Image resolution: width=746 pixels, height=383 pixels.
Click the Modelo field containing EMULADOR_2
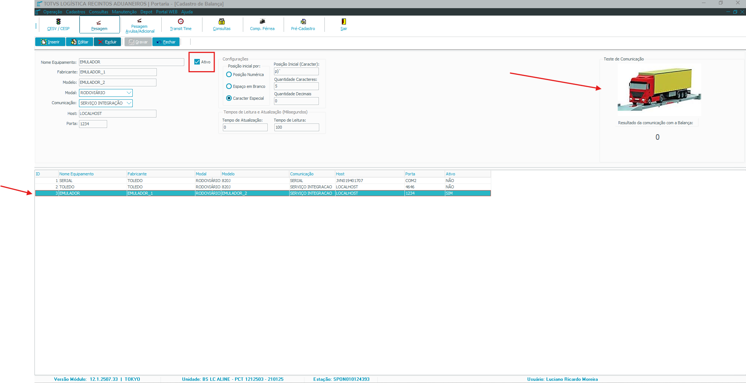tap(118, 82)
